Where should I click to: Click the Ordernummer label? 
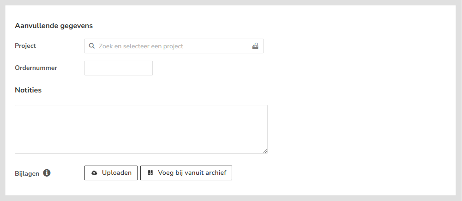coord(36,68)
